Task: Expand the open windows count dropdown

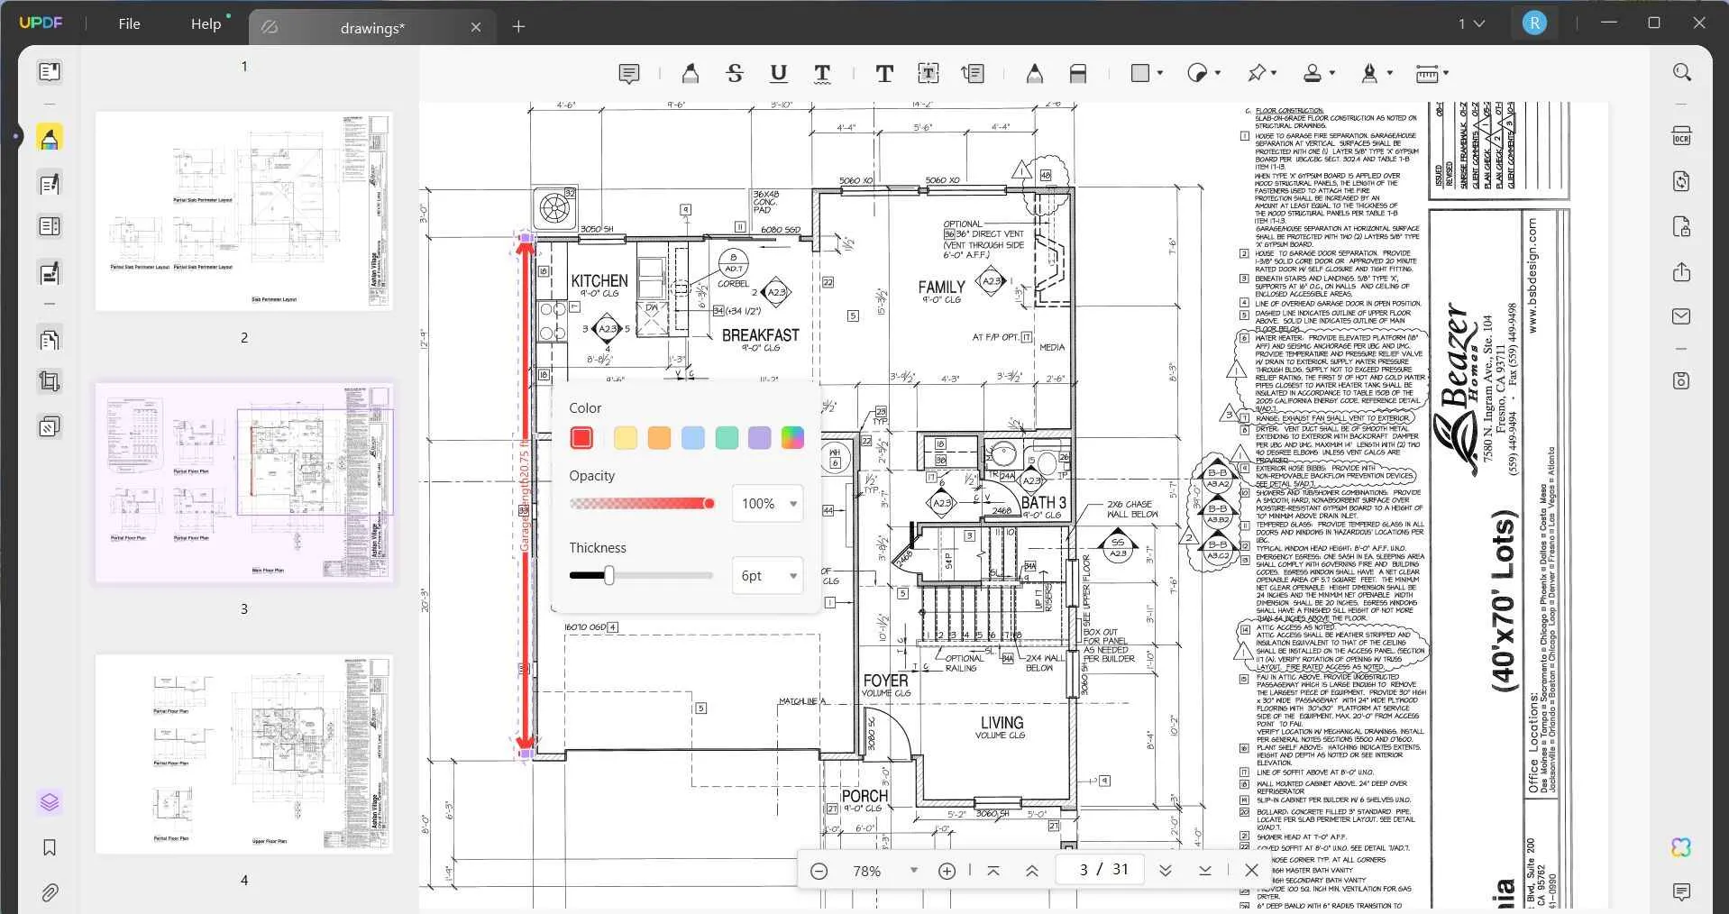Action: tap(1471, 23)
